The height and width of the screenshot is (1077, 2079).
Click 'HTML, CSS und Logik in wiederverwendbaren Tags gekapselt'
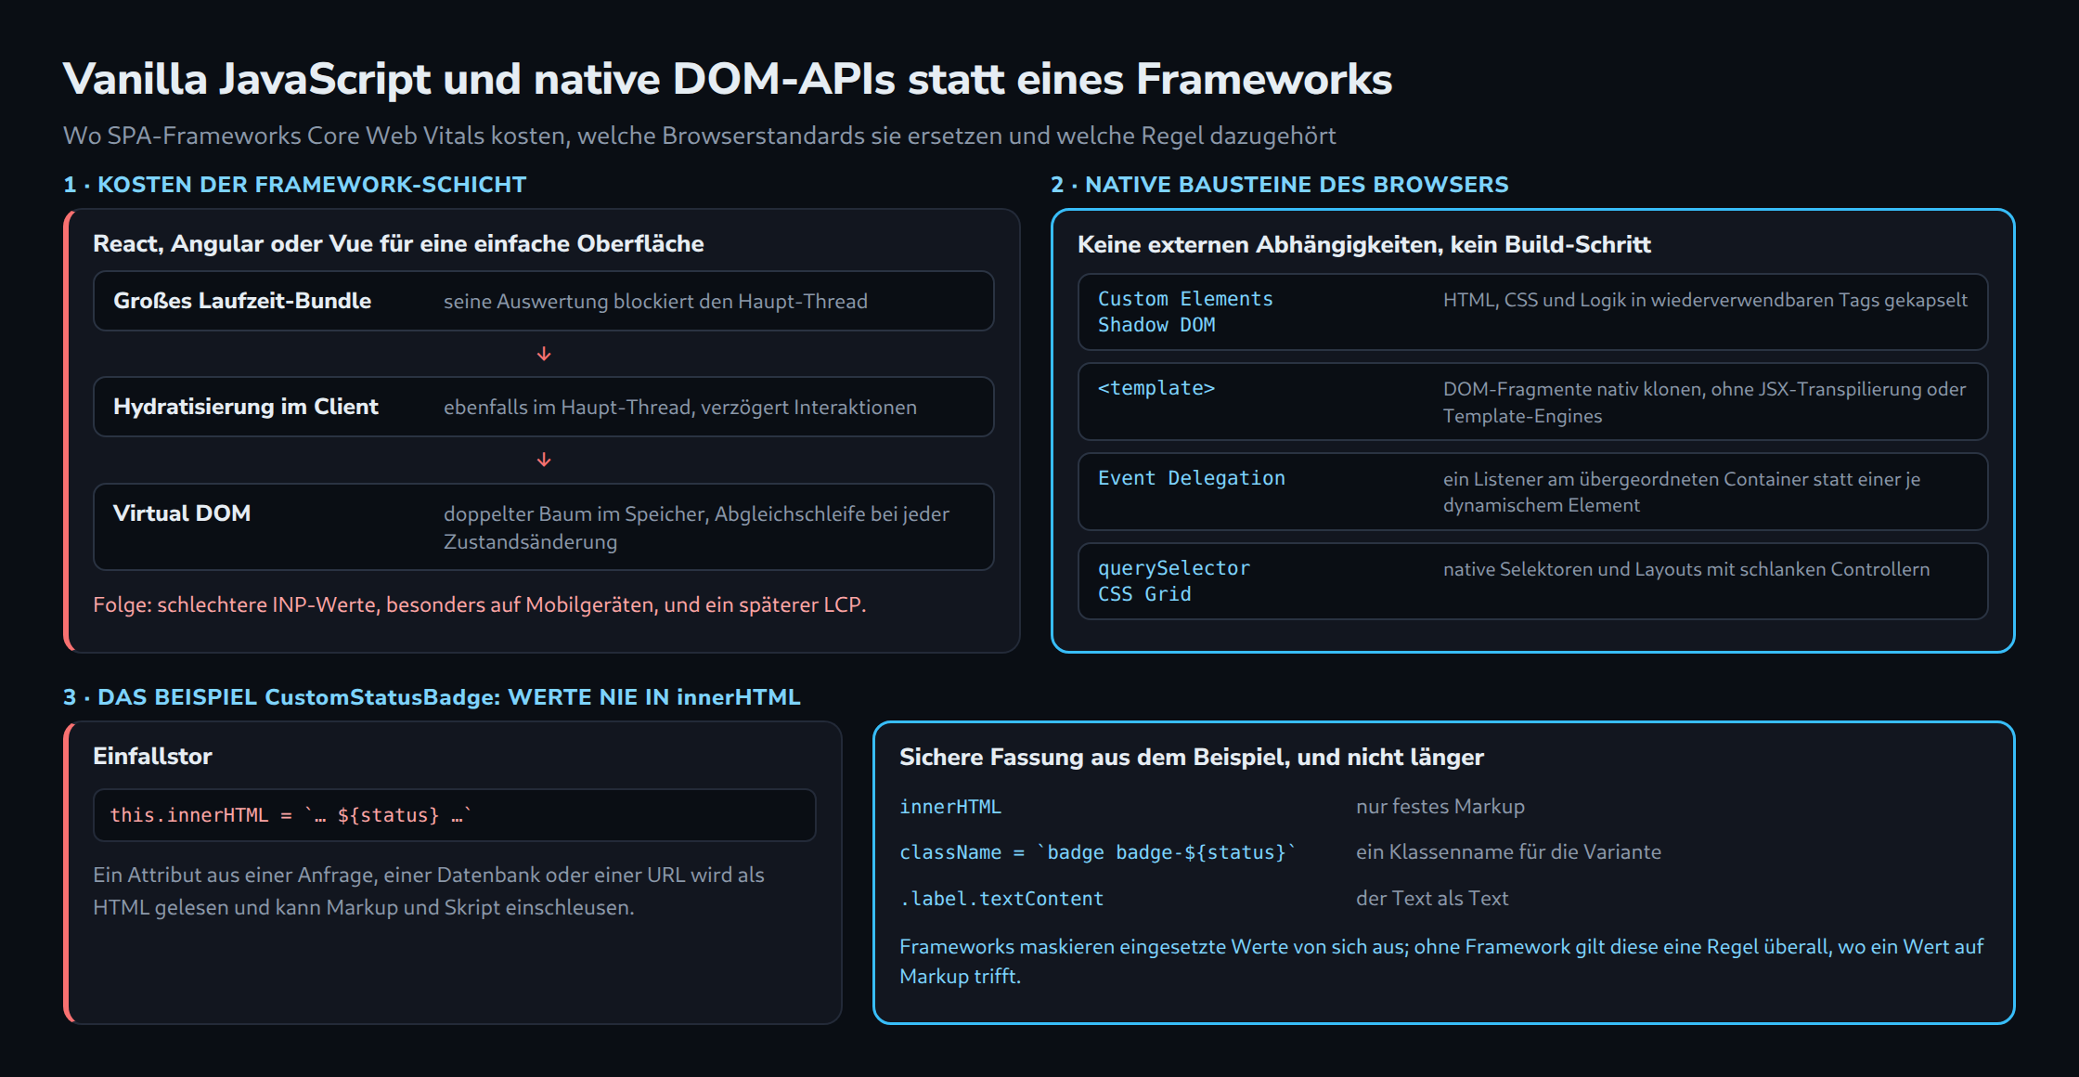point(1705,300)
